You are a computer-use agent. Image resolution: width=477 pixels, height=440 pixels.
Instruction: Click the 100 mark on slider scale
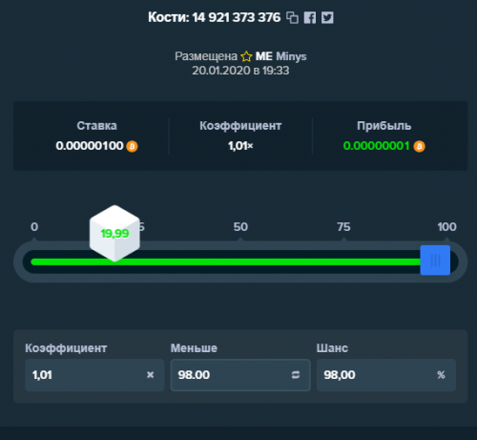(x=446, y=227)
